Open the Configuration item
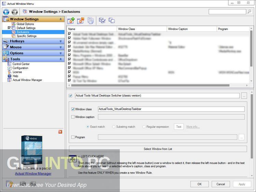Image resolution: width=256 pixels, height=192 pixels. (x=20, y=68)
